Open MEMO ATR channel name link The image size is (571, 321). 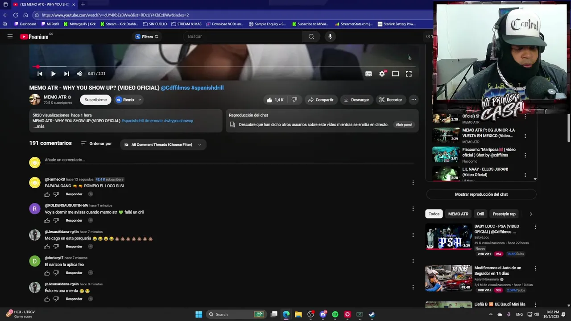click(55, 97)
